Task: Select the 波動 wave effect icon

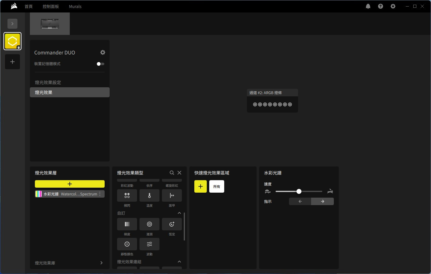Action: [x=149, y=244]
